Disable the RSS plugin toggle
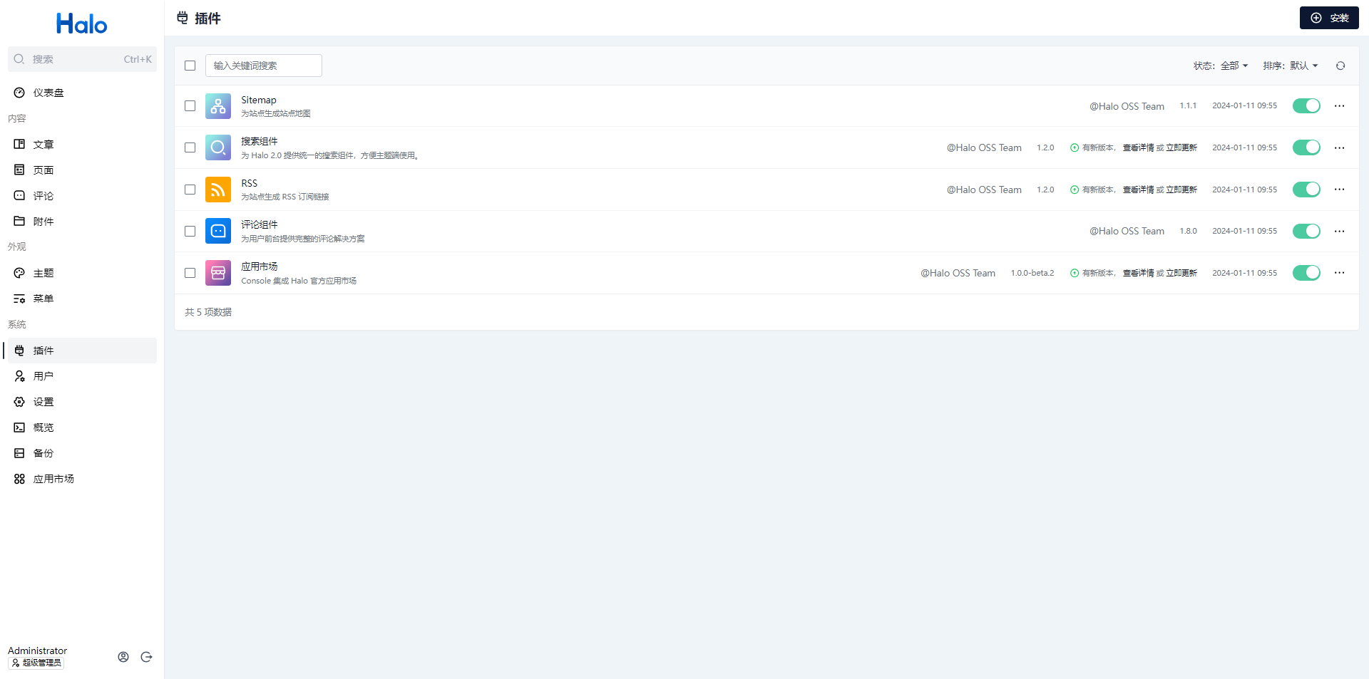The image size is (1369, 679). click(1306, 190)
